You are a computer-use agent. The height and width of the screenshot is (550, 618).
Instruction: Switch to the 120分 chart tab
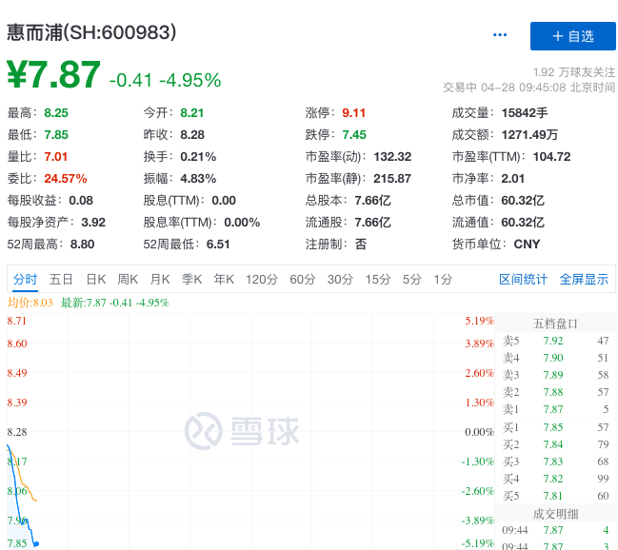click(x=262, y=280)
